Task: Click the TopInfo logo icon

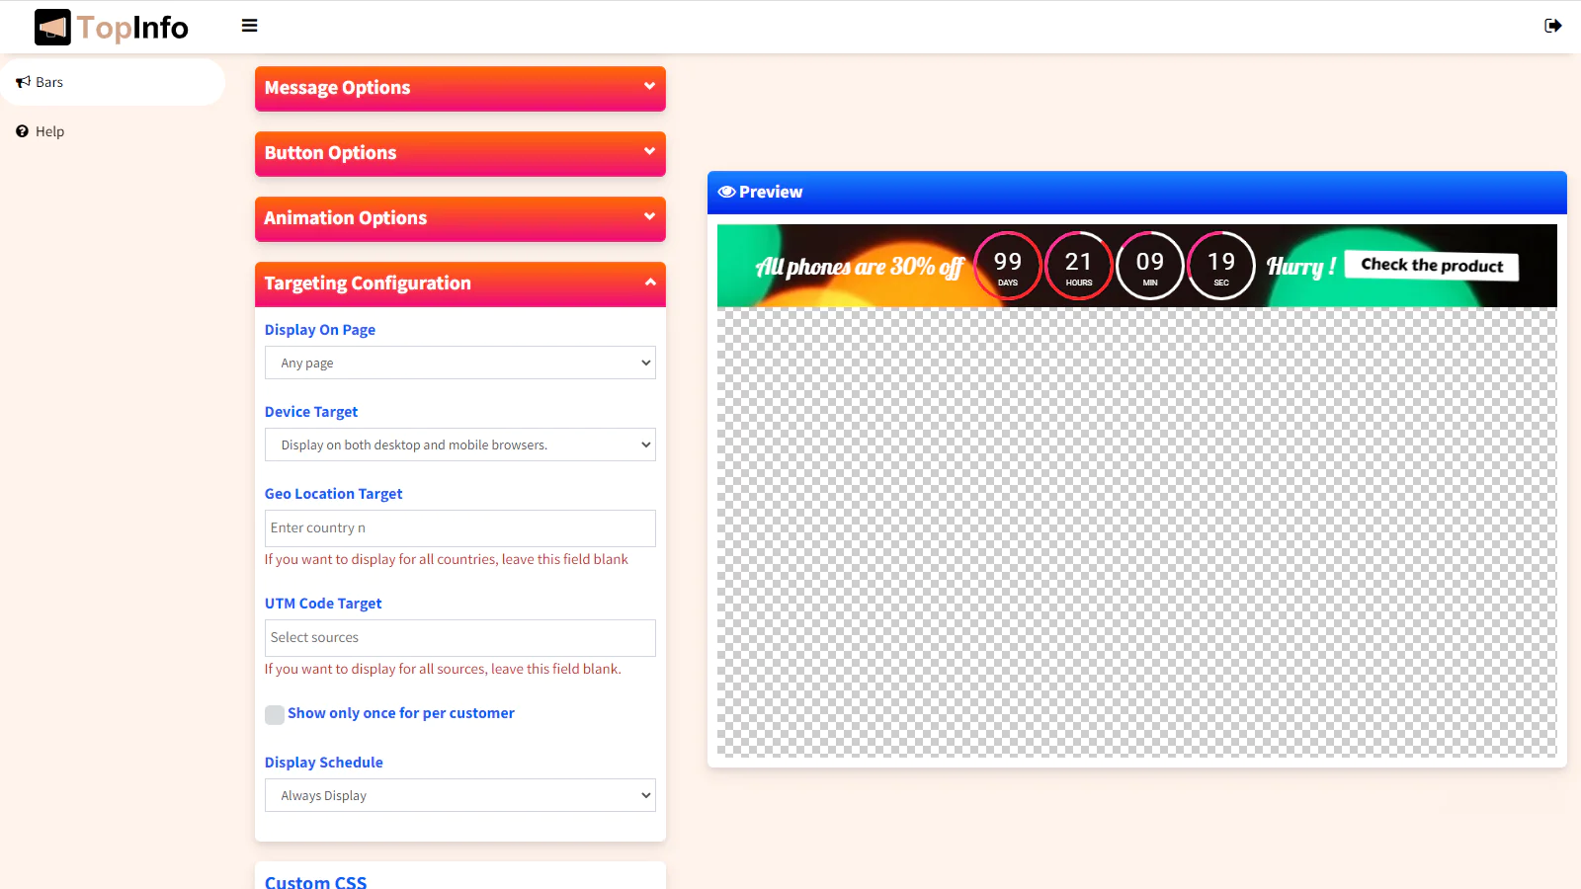Action: point(52,28)
